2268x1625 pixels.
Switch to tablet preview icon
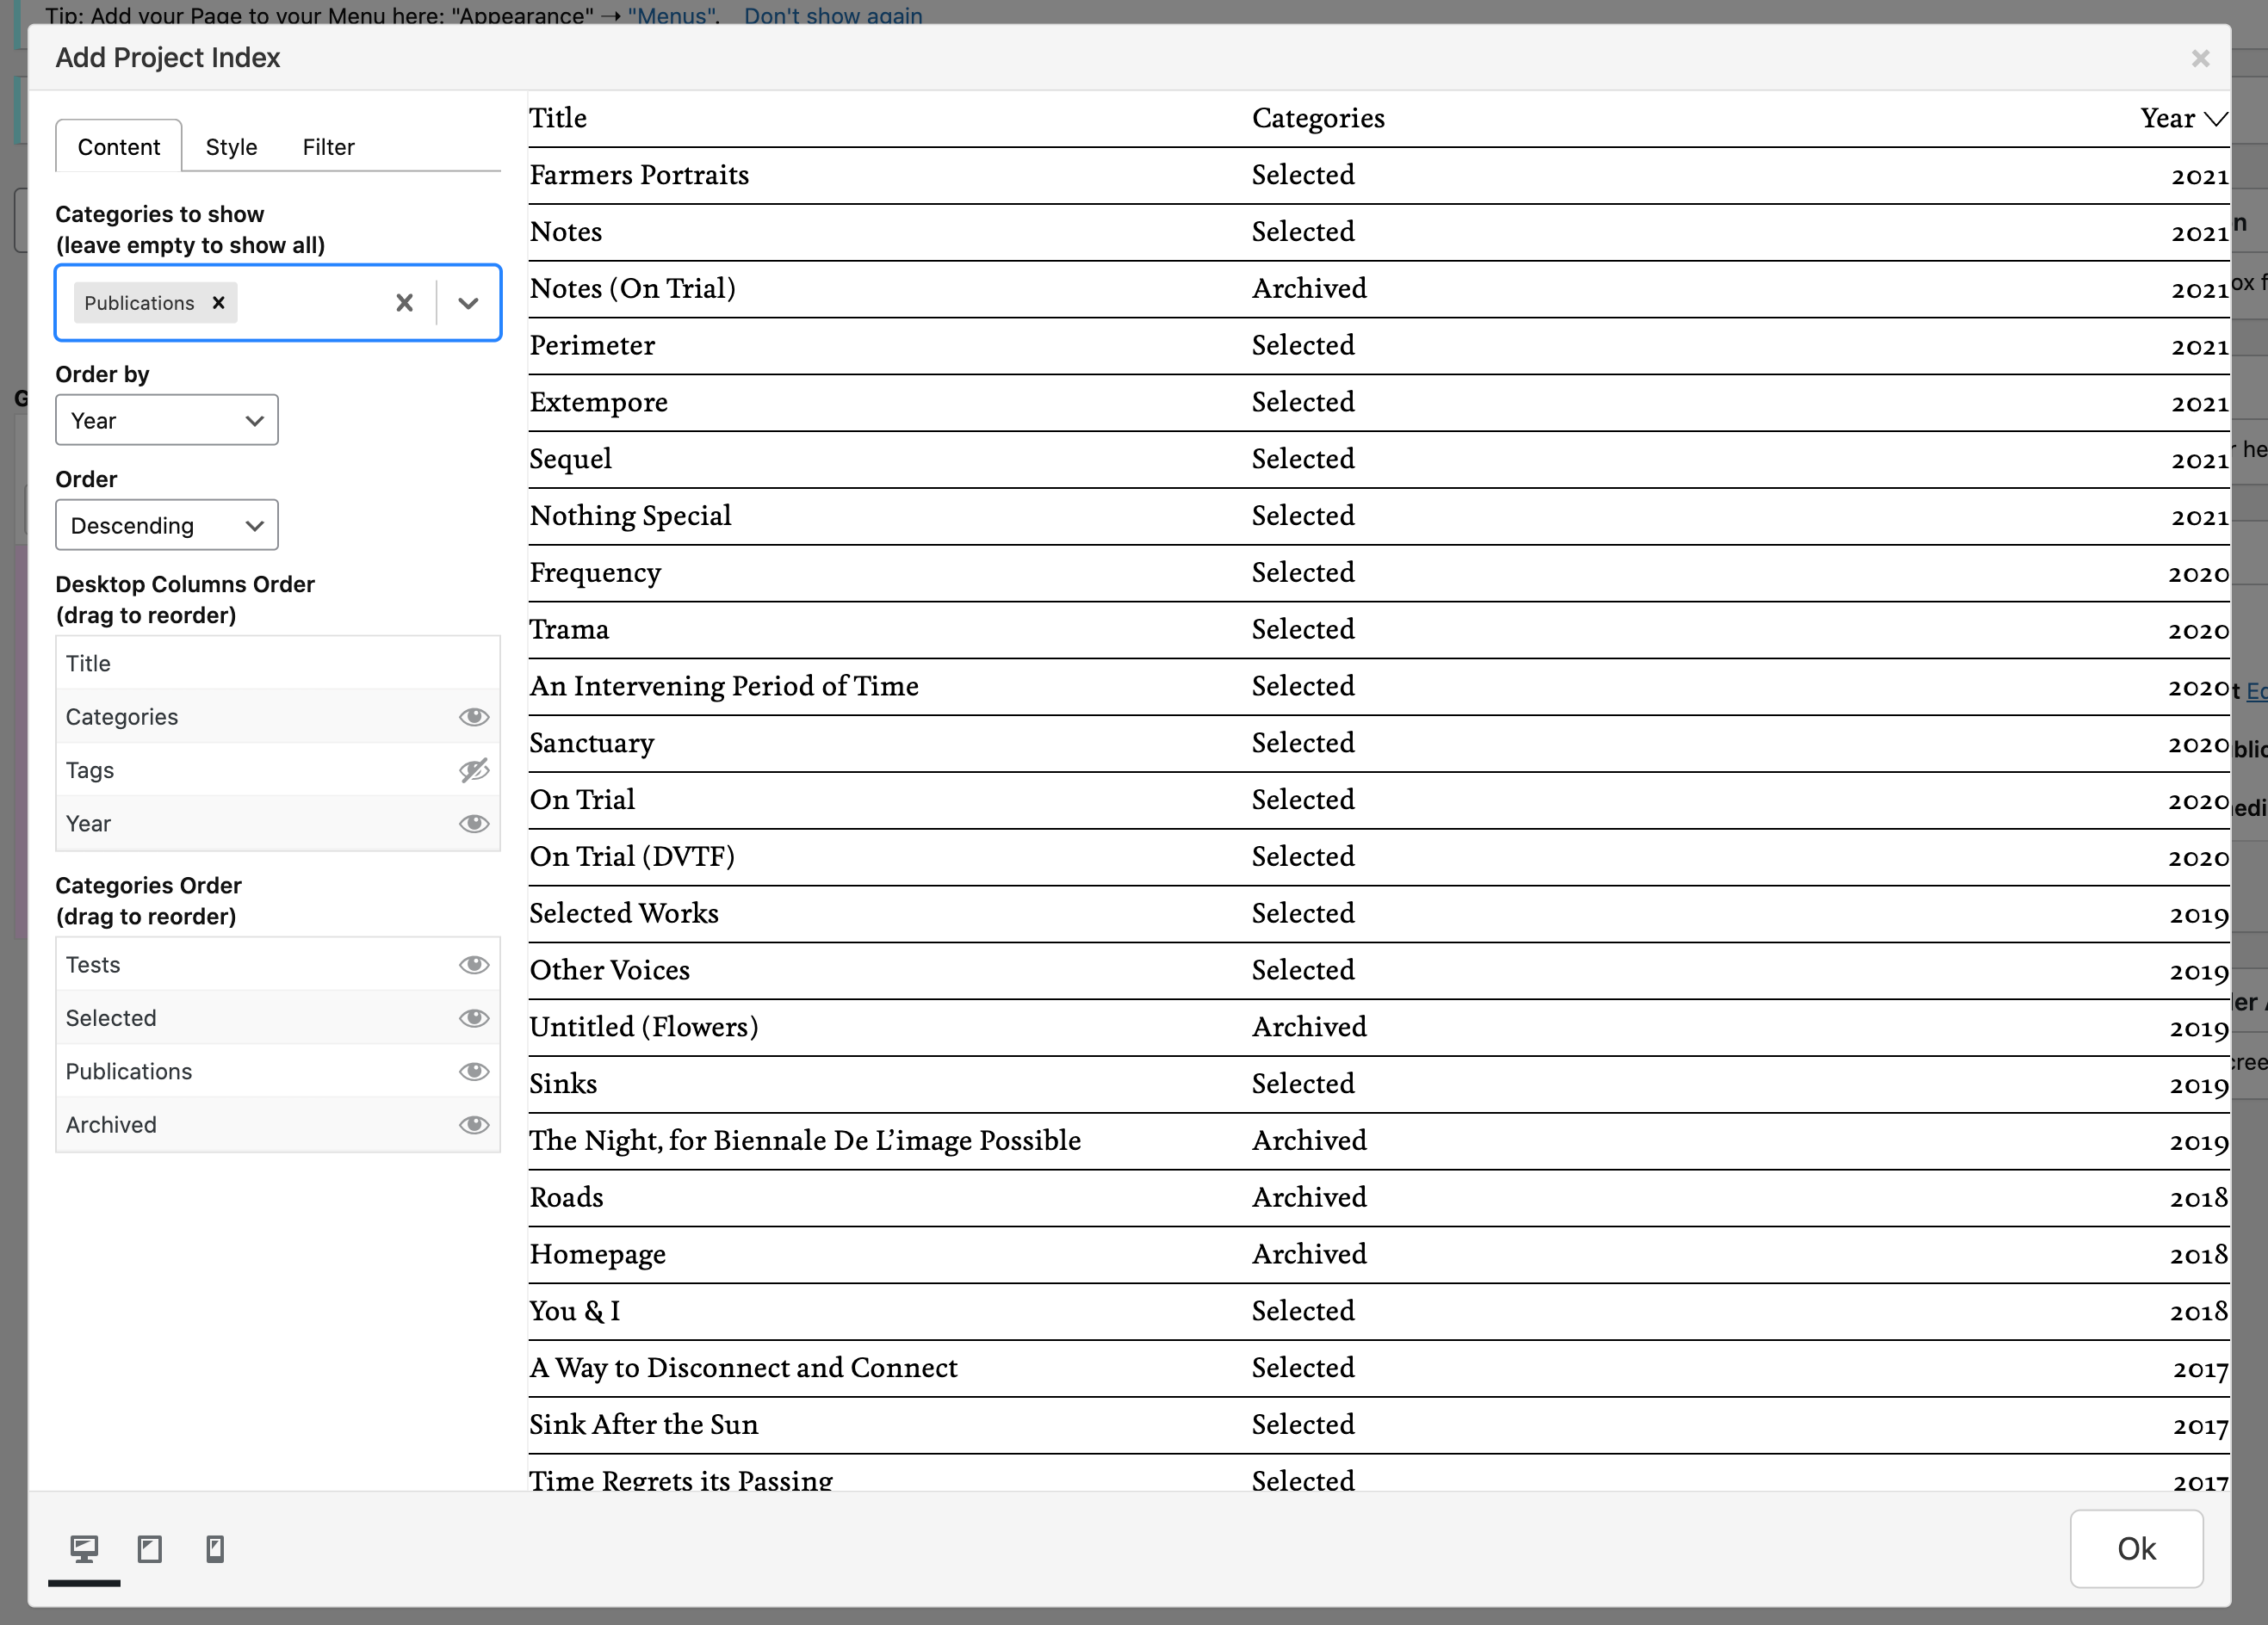pos(150,1549)
